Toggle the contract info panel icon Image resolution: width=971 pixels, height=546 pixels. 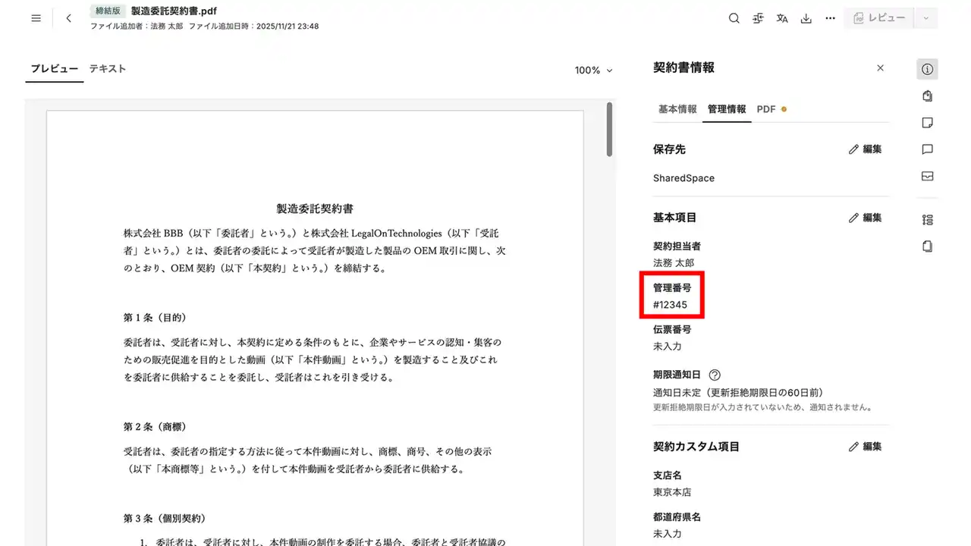[927, 69]
